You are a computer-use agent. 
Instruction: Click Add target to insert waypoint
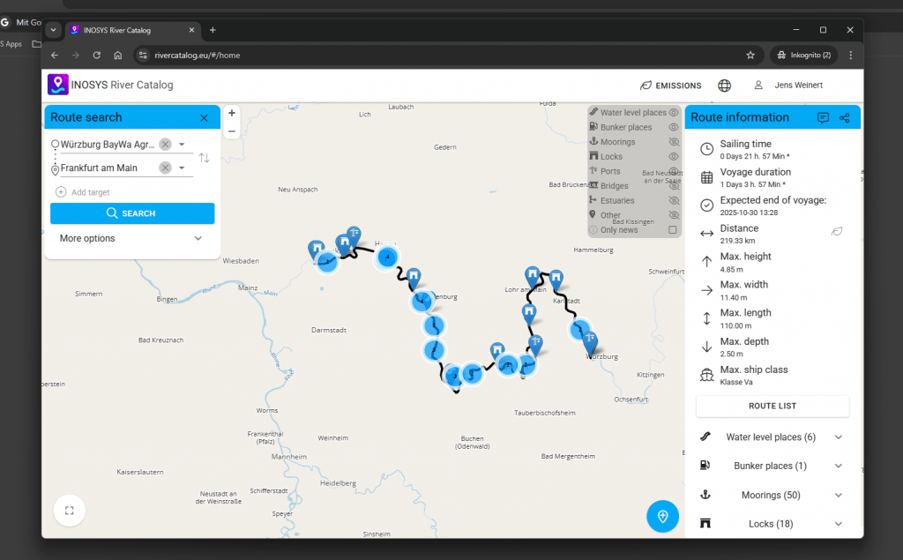(x=90, y=192)
